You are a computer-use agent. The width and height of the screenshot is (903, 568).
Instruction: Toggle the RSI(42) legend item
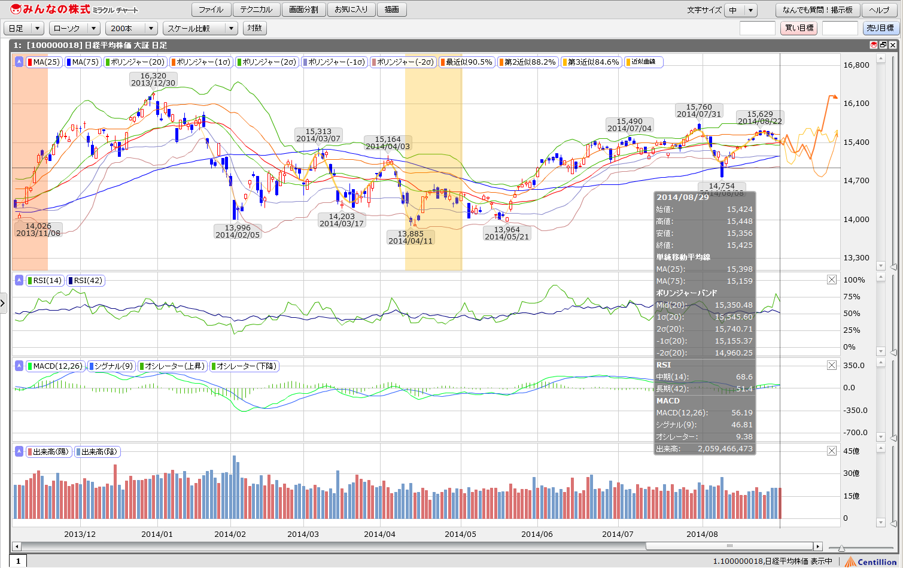(x=86, y=280)
